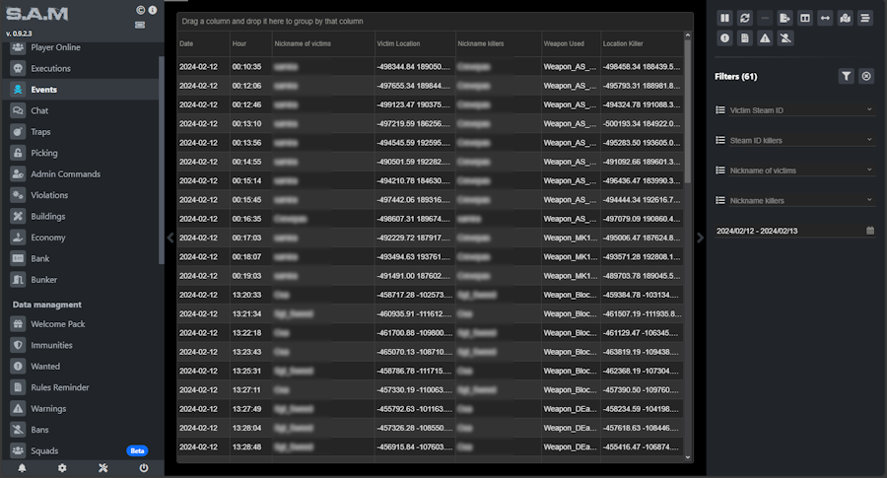887x478 pixels.
Task: Go to Admin Commands in sidebar
Action: click(65, 174)
